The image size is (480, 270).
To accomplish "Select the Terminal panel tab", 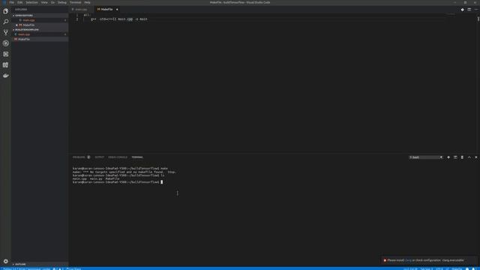I will [x=137, y=157].
